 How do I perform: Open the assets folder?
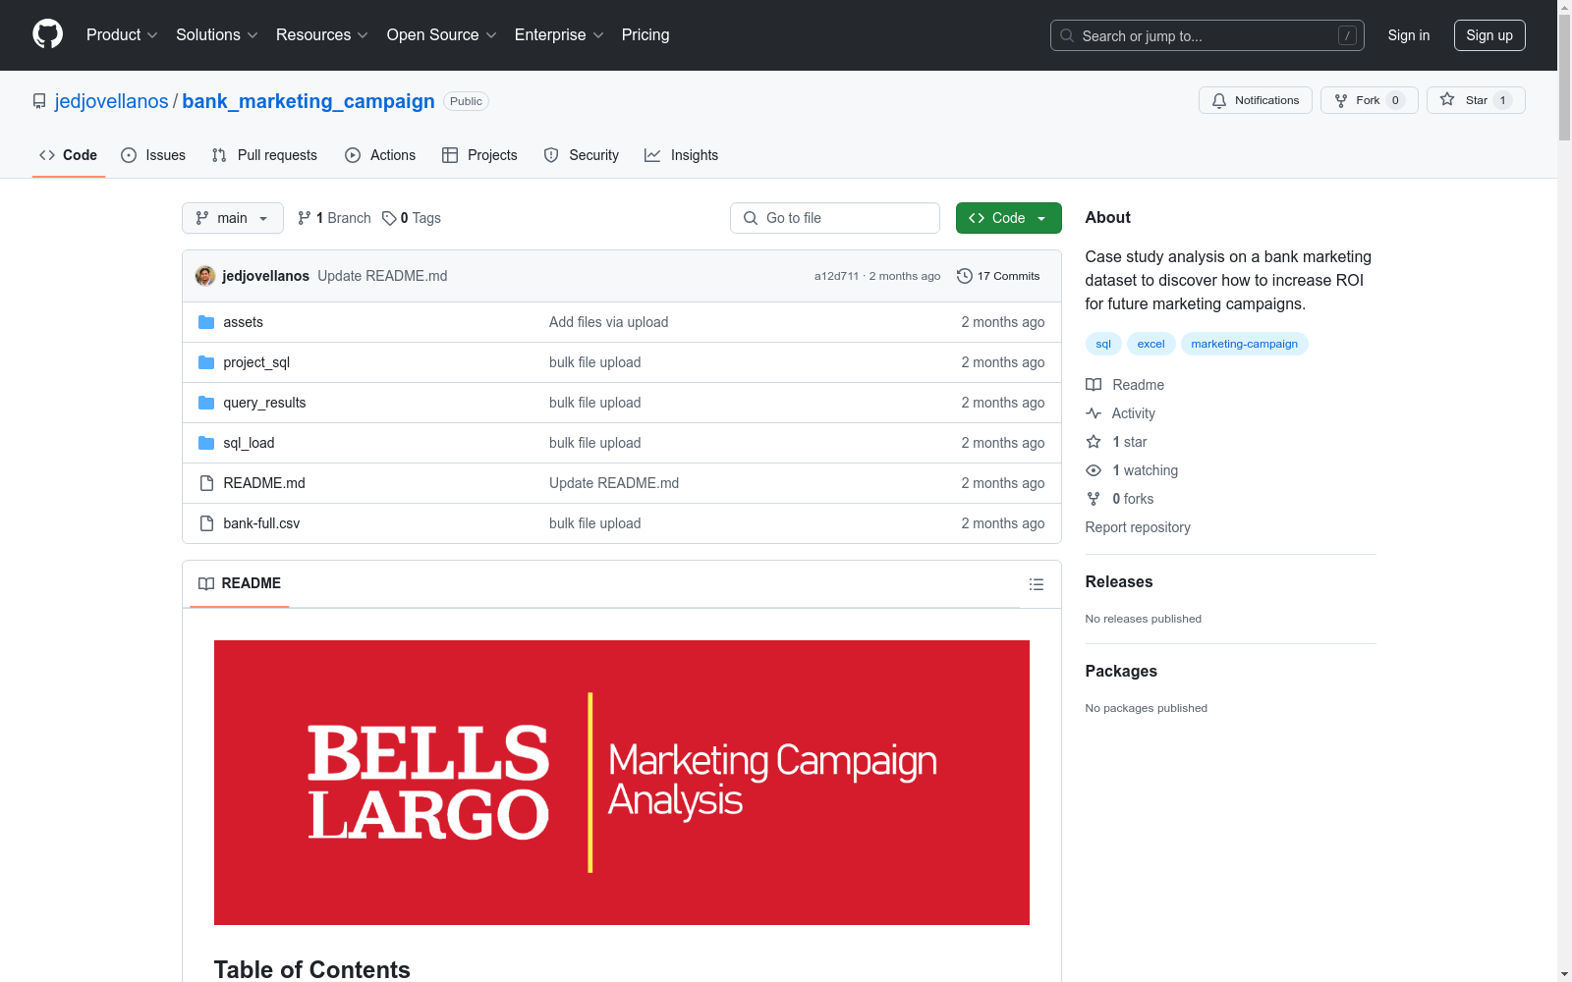click(x=243, y=322)
